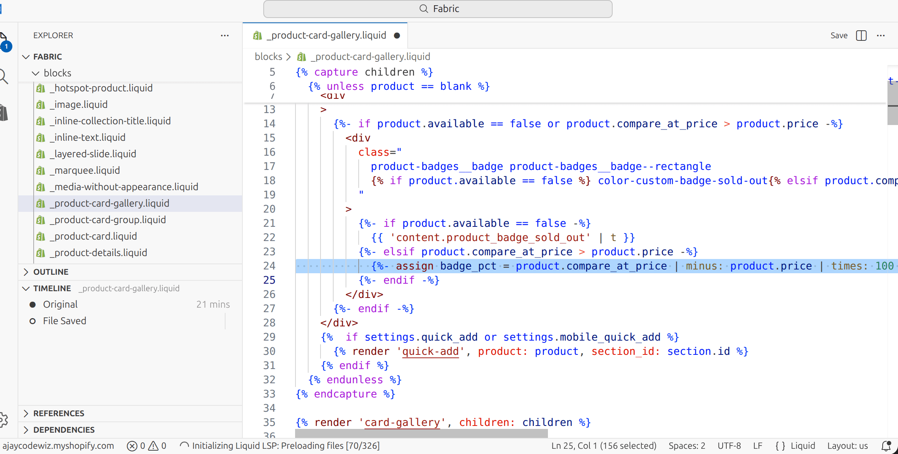Click UTF-8 encoding selector
This screenshot has width=898, height=454.
(729, 446)
